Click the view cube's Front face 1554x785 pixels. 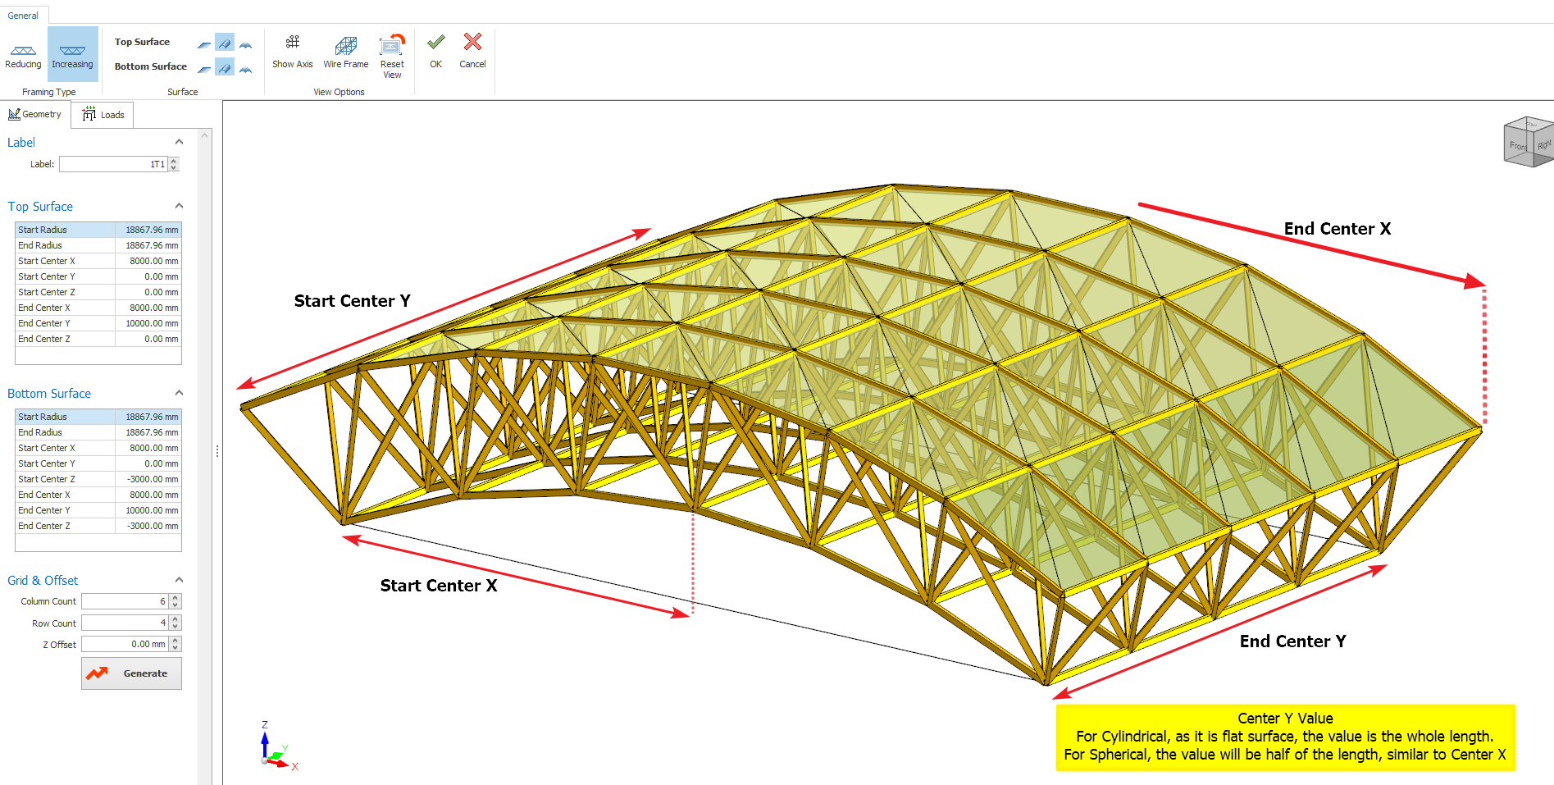pos(1518,146)
